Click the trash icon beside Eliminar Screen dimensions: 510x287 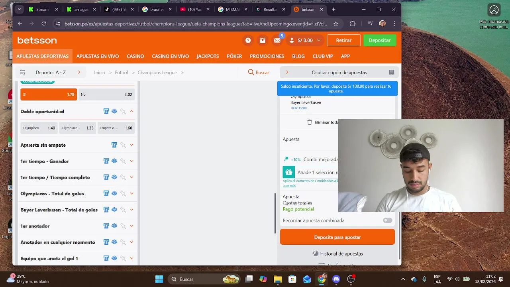click(x=310, y=122)
